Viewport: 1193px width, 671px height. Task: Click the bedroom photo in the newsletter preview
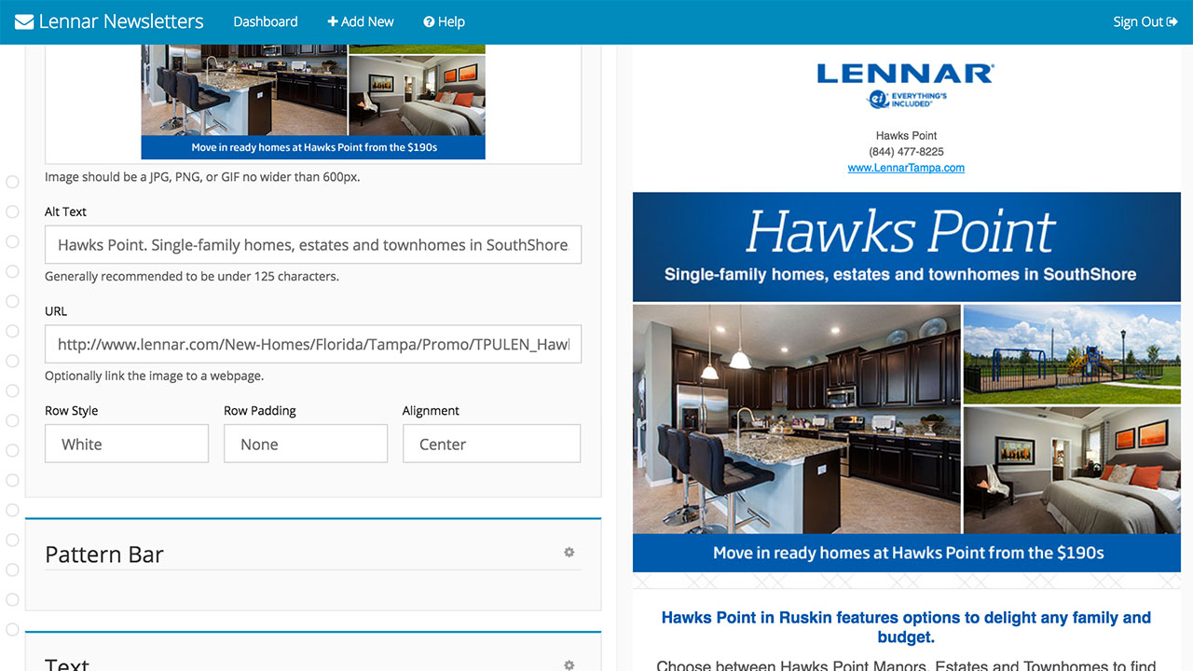1072,471
